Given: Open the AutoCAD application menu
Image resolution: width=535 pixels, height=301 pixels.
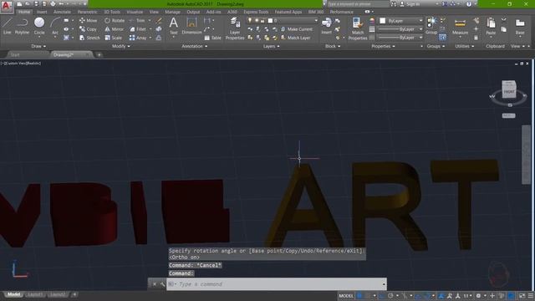Looking at the screenshot, I should click(x=7, y=7).
